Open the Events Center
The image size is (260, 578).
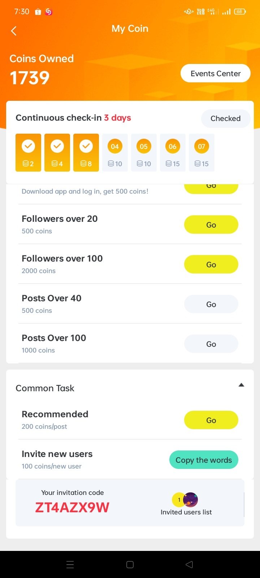click(x=215, y=73)
